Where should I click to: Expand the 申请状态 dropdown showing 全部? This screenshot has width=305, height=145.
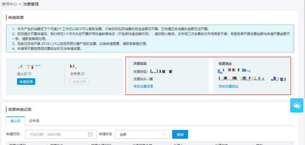(x=142, y=134)
